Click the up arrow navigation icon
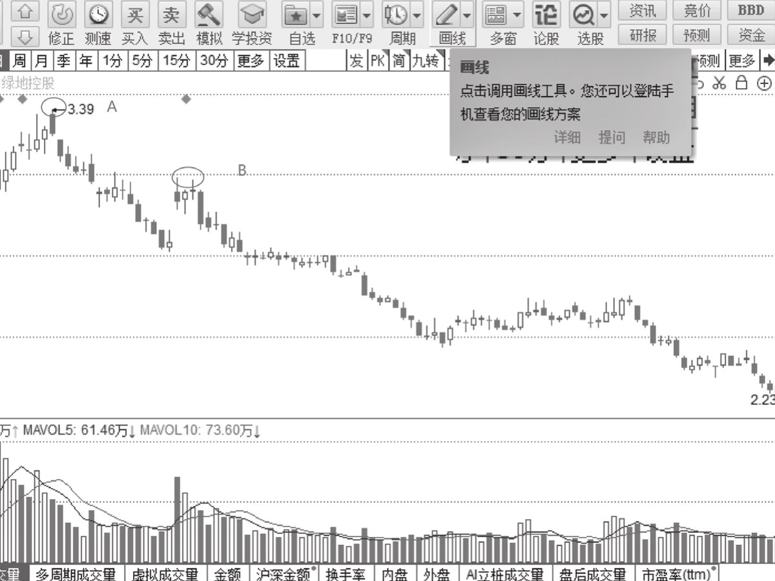Viewport: 775px width, 581px height. [26, 12]
